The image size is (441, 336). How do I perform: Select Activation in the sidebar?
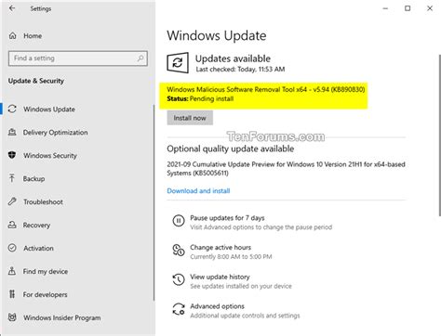coord(38,248)
